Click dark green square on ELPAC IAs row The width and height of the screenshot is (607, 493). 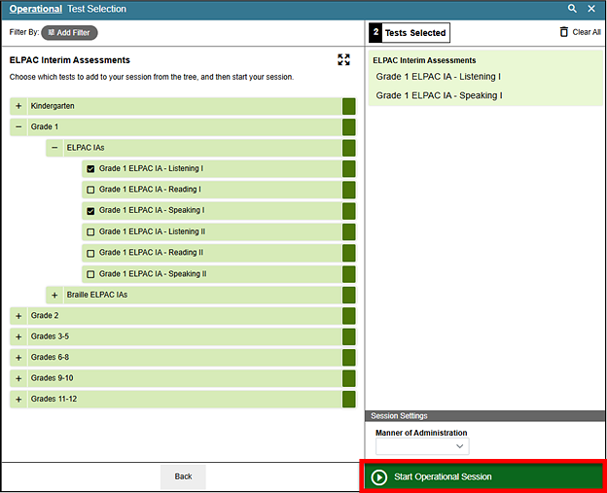[x=349, y=148]
